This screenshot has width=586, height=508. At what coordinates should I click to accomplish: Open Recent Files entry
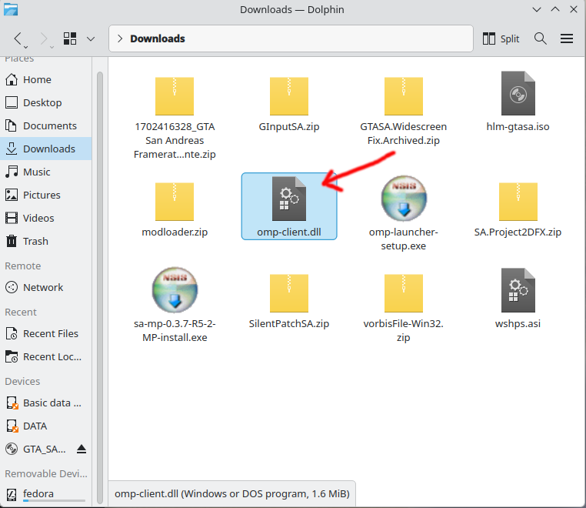(x=45, y=334)
